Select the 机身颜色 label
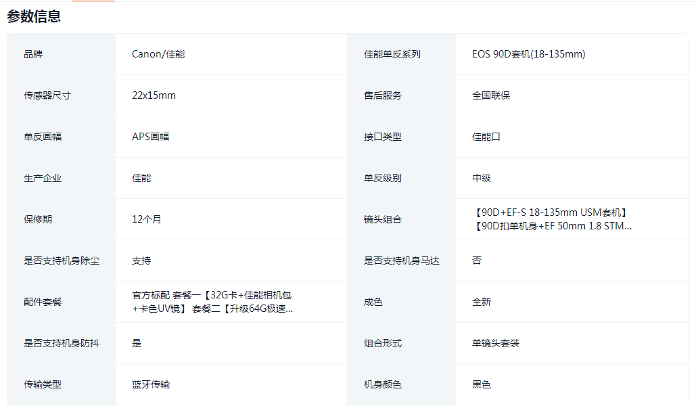 (x=382, y=384)
